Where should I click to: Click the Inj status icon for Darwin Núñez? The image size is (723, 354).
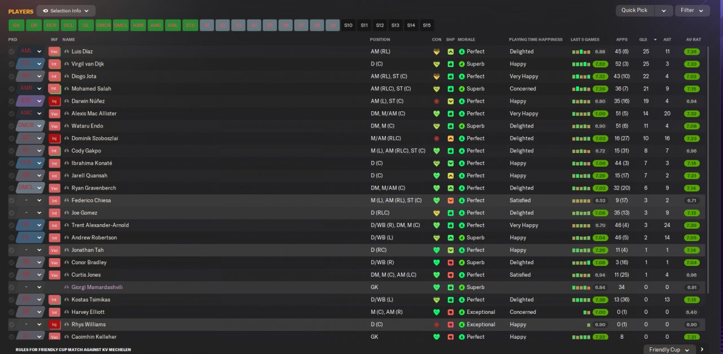[x=54, y=101]
